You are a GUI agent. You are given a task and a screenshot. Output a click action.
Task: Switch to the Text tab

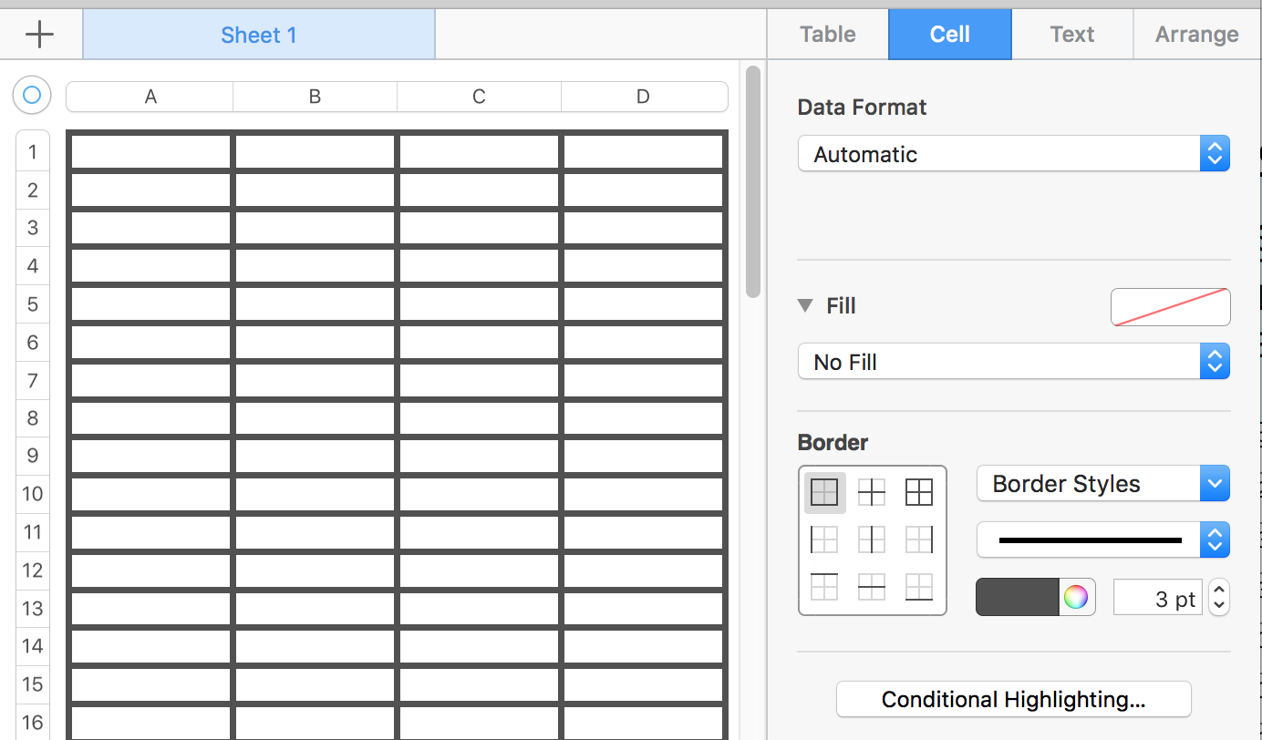(1071, 35)
